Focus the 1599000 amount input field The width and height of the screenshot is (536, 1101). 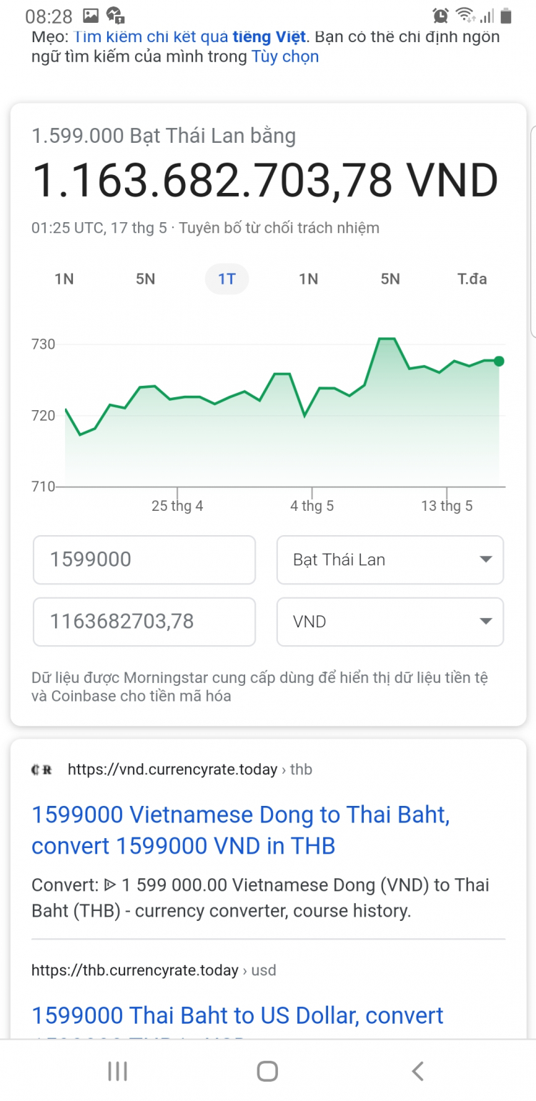pos(144,559)
